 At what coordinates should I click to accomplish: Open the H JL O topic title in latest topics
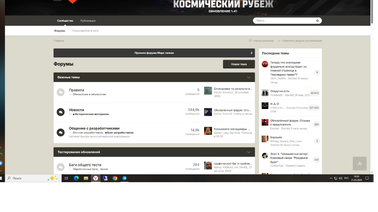[x=274, y=104]
